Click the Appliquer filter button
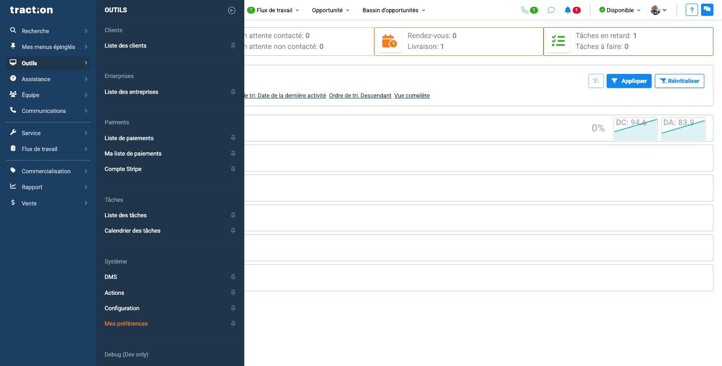722x366 pixels. (x=629, y=81)
